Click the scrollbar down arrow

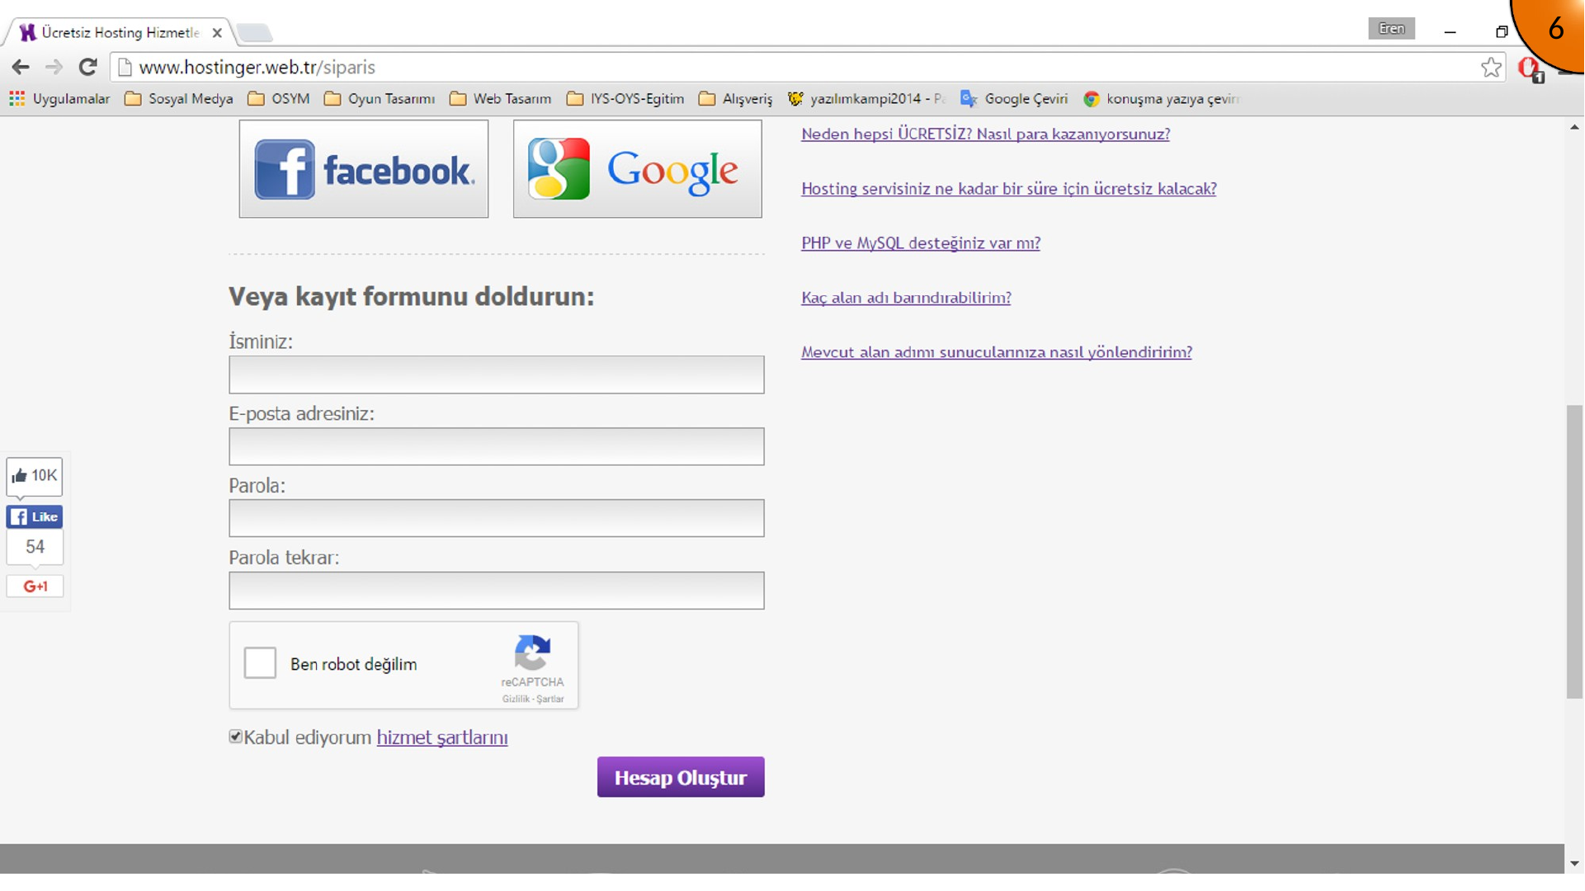tap(1574, 864)
